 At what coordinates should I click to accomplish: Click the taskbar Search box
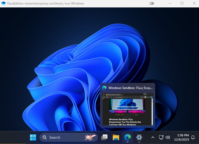[68, 137]
